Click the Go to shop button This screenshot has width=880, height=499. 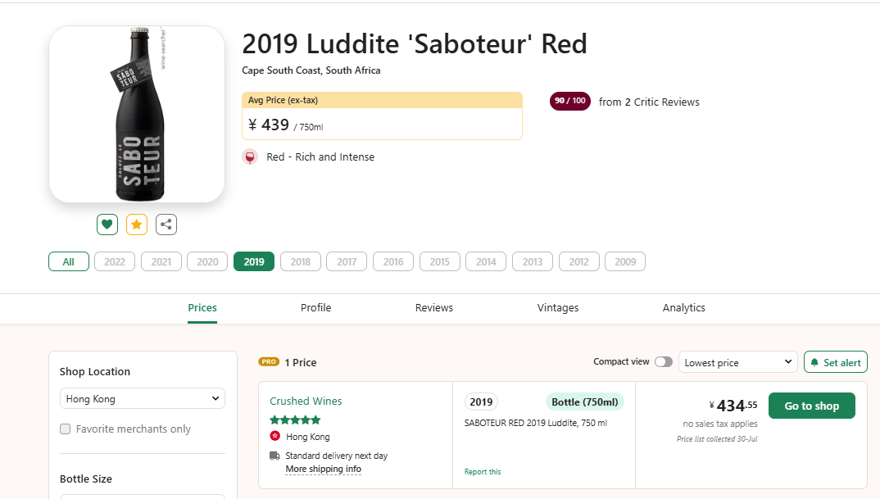pyautogui.click(x=811, y=406)
